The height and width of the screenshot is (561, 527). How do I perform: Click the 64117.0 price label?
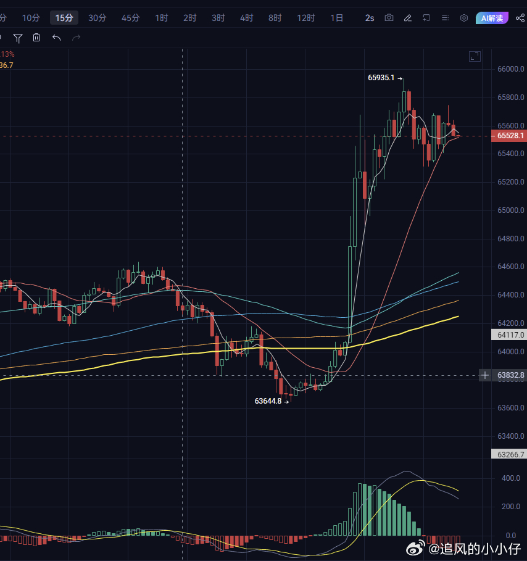(x=510, y=335)
